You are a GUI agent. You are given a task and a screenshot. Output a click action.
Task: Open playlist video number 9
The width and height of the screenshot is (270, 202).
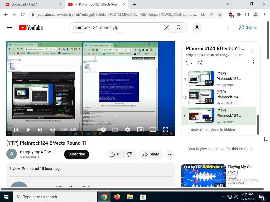pos(219,78)
